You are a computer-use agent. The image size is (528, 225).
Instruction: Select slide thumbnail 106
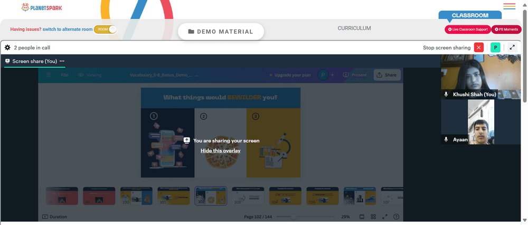point(360,196)
